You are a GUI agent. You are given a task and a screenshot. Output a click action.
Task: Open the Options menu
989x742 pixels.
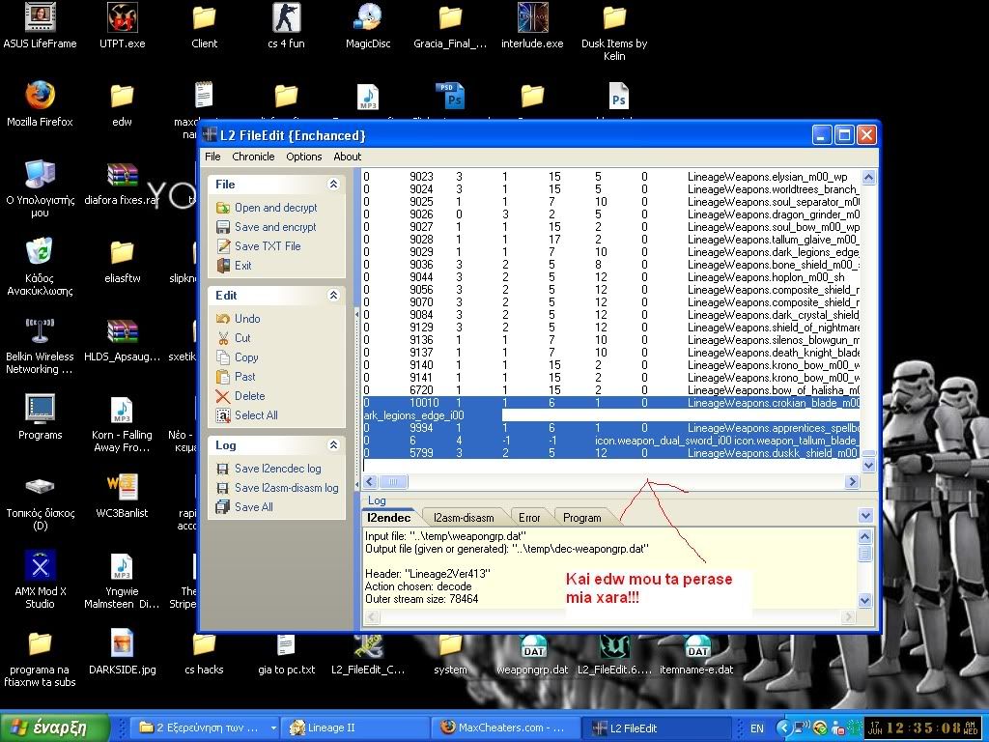tap(303, 157)
